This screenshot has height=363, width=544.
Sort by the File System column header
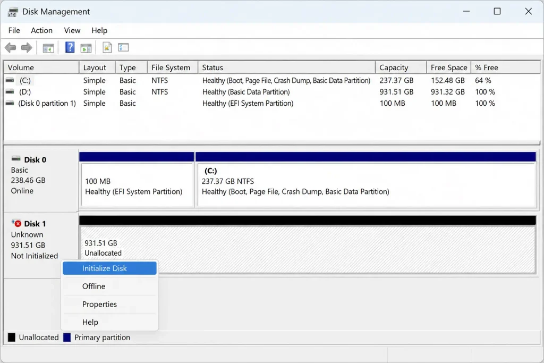point(173,67)
